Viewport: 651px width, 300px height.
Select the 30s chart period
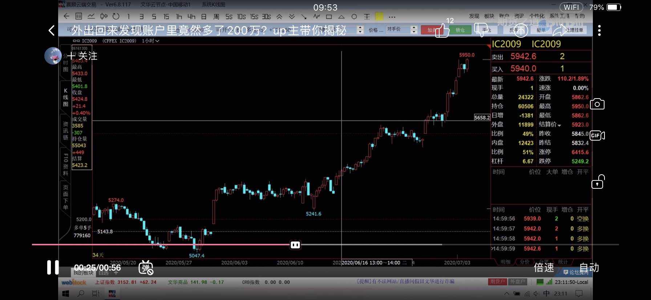coord(266,17)
